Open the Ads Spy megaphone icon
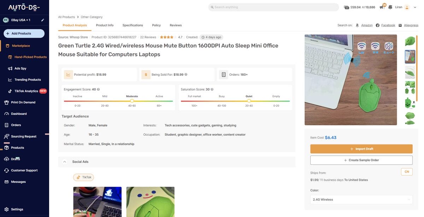 pos(10,68)
